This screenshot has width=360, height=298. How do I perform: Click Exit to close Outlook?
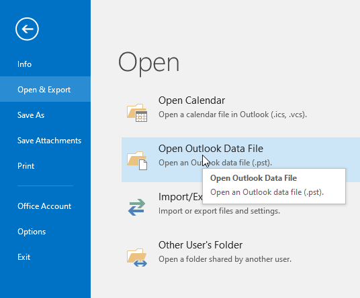click(24, 256)
